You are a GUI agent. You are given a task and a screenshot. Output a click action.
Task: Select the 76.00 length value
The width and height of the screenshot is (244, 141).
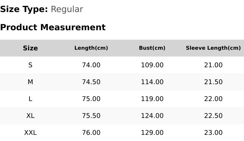91,133
